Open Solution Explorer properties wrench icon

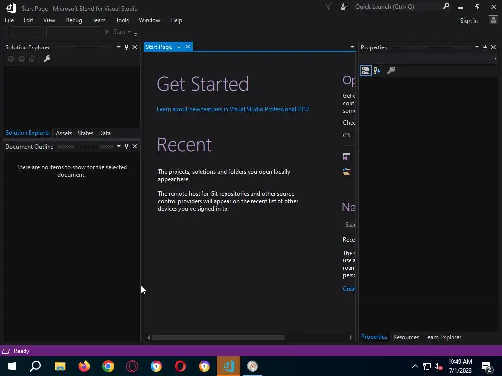(x=47, y=59)
